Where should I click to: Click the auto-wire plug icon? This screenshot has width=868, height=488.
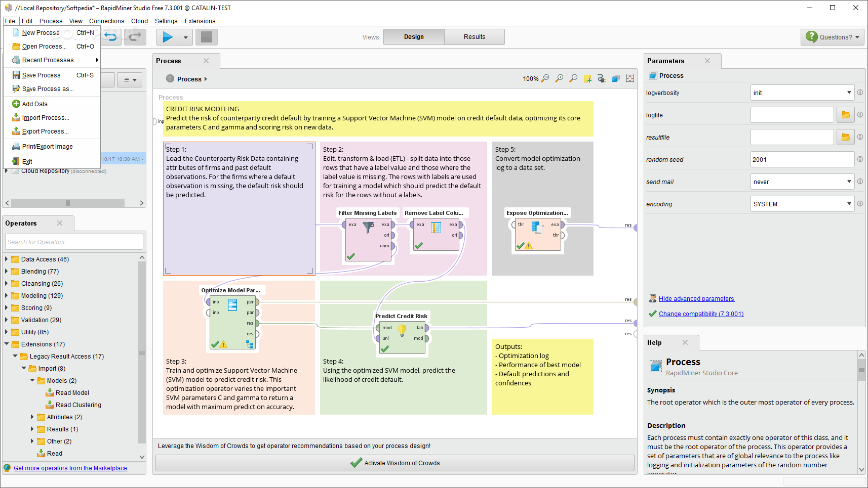[x=602, y=79]
